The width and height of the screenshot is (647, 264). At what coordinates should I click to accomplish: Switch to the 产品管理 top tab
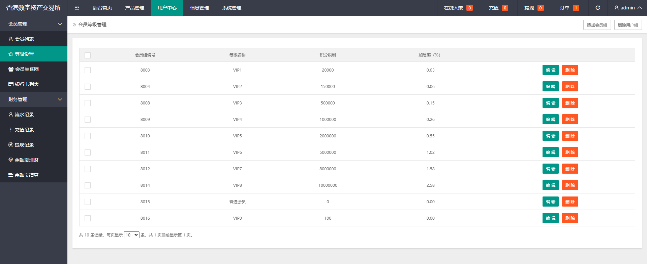(134, 8)
